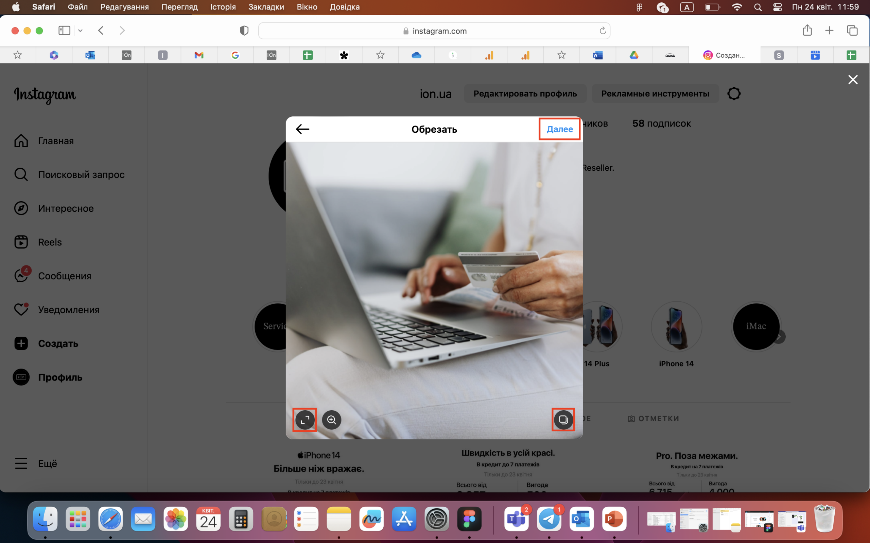Open Профиль in sidebar

(x=48, y=377)
